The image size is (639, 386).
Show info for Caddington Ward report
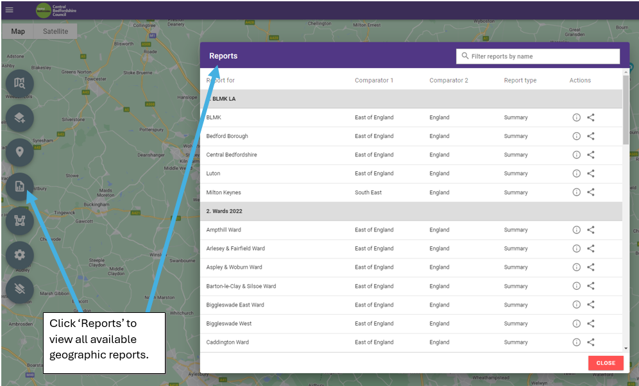(576, 342)
